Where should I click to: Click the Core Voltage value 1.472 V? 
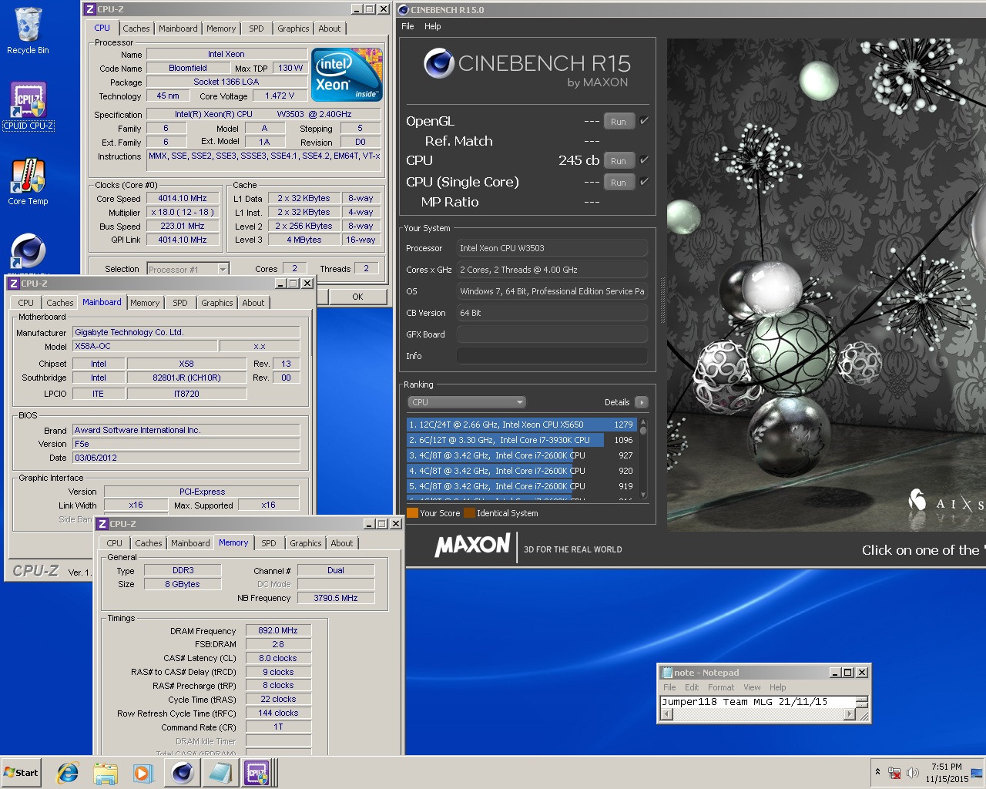pyautogui.click(x=280, y=96)
